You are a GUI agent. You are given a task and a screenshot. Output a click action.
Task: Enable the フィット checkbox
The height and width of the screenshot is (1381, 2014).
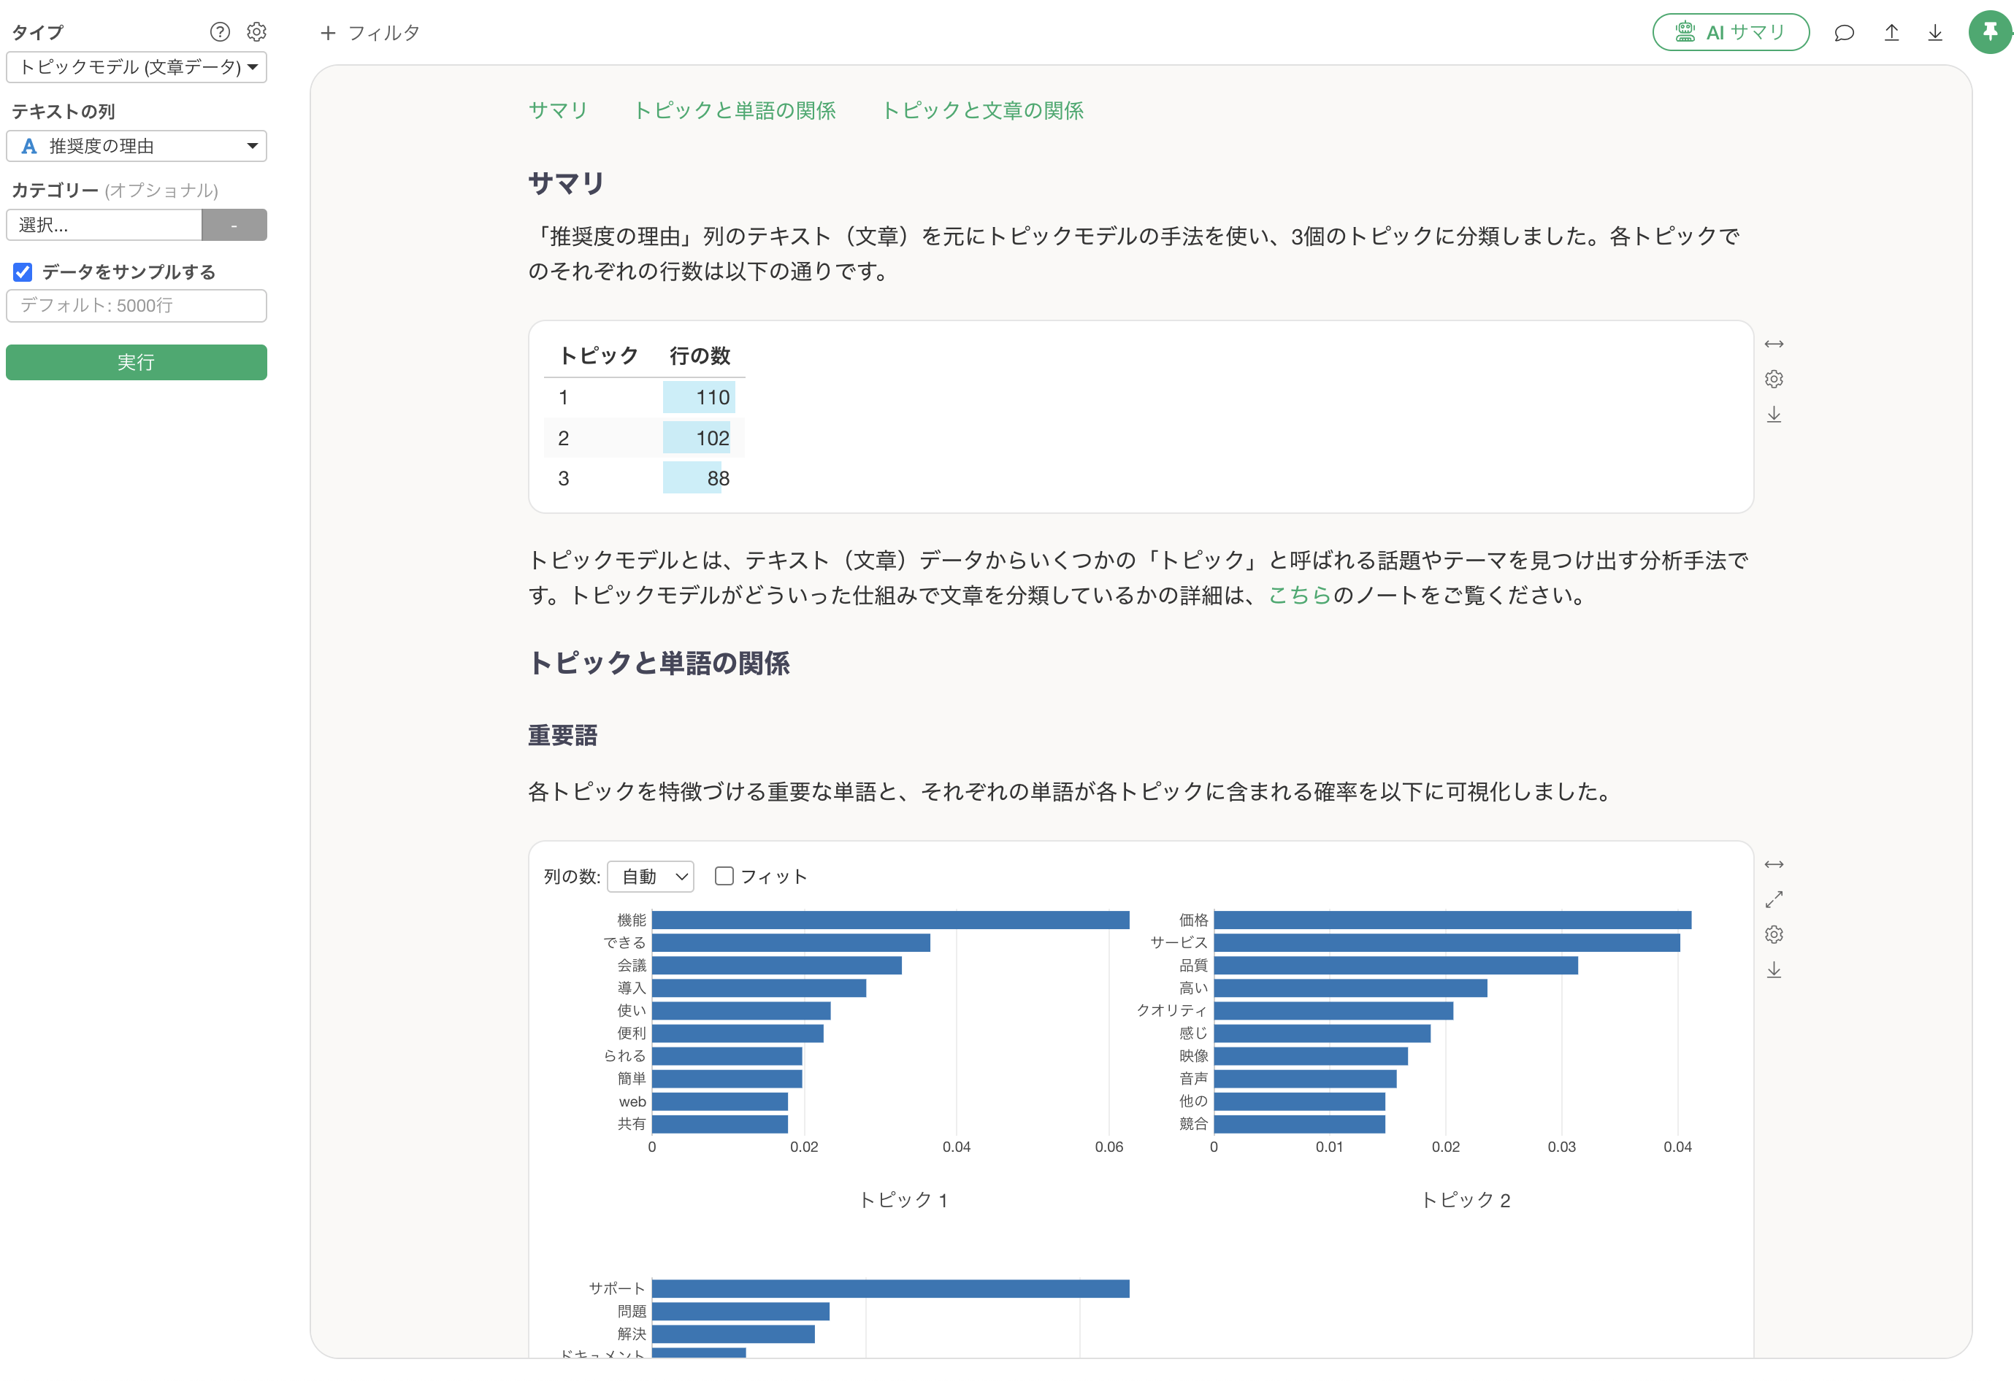point(724,876)
